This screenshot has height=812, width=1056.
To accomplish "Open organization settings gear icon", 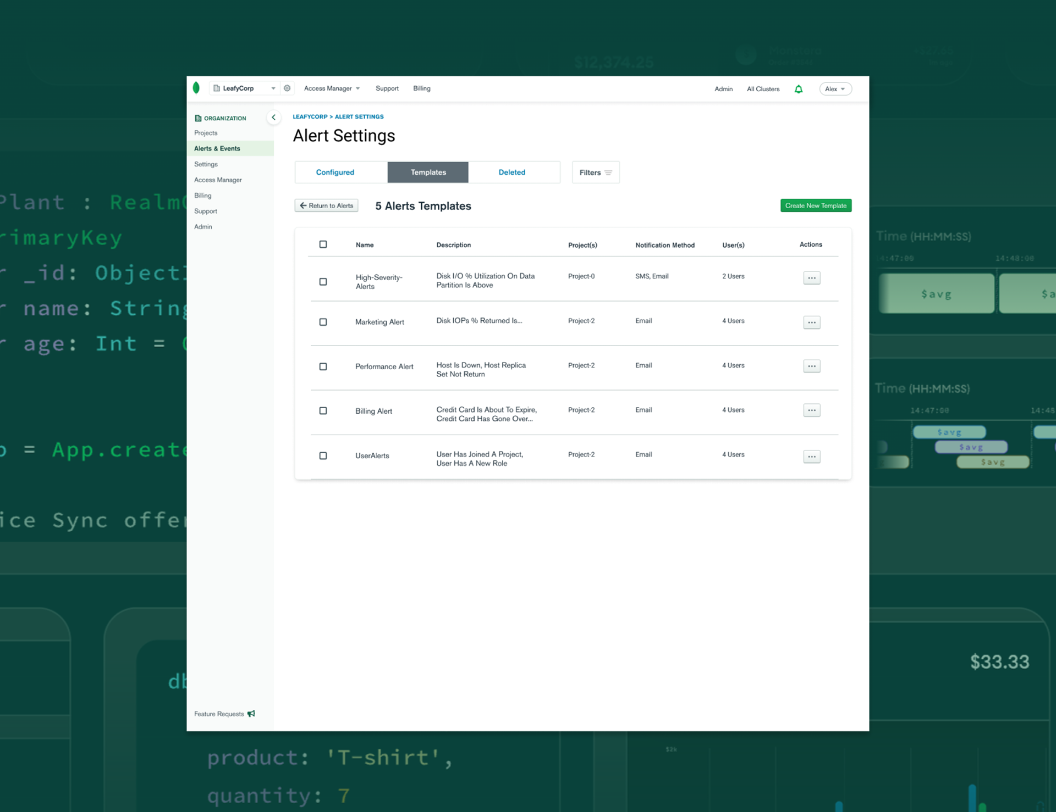I will tap(287, 88).
